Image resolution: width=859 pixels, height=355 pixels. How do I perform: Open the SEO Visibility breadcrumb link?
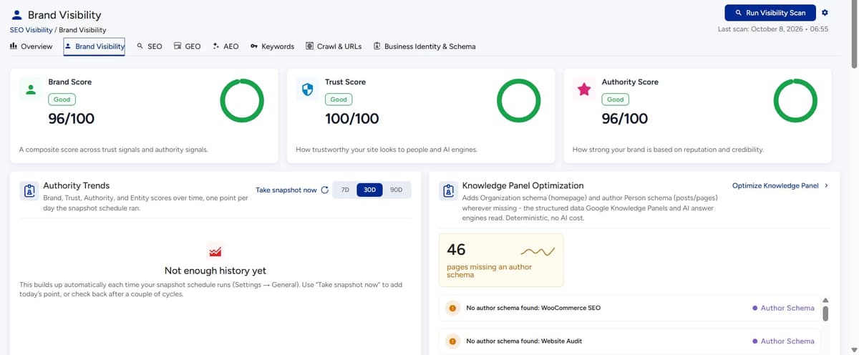[x=31, y=30]
